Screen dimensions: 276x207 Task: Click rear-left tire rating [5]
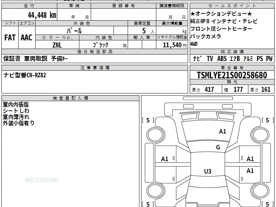tap(148, 204)
